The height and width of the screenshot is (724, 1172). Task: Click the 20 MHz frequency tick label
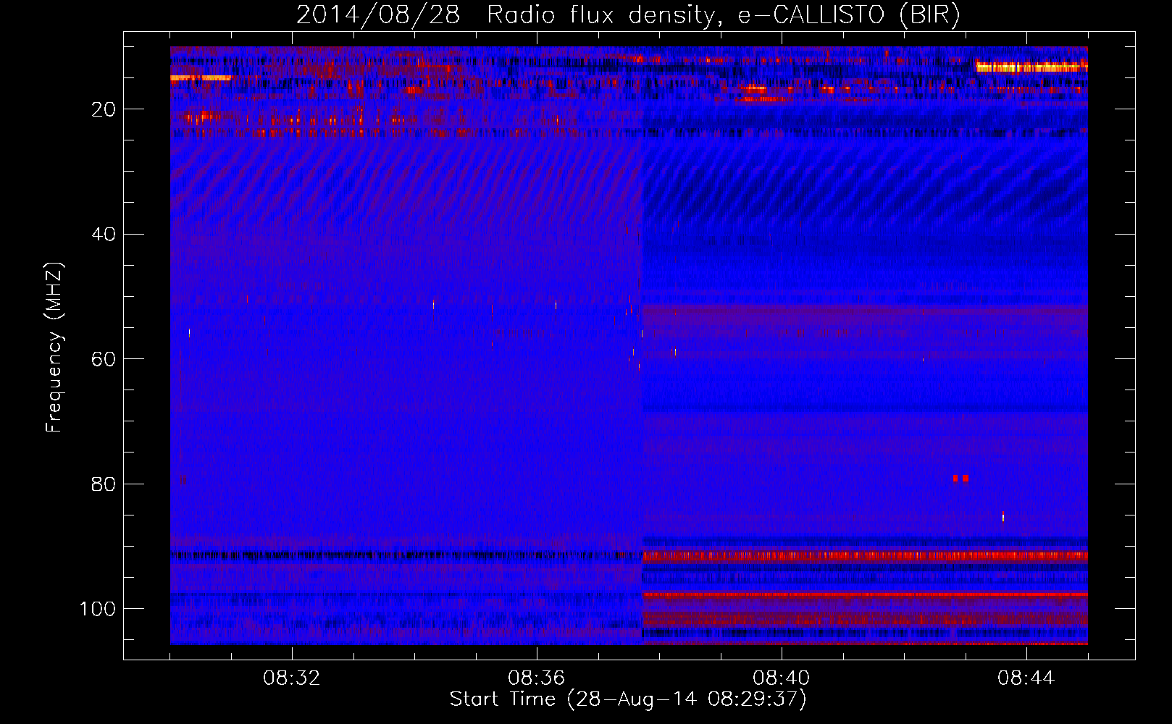(x=104, y=109)
